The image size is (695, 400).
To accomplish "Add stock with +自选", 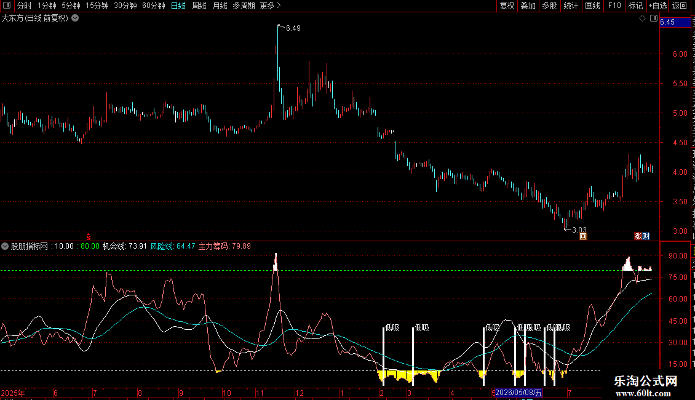I will 657,6.
